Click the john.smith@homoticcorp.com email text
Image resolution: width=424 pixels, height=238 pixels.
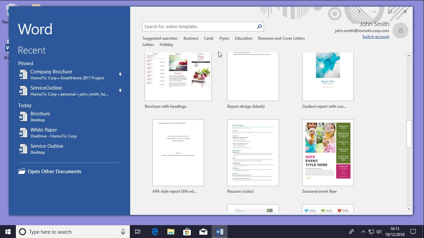pos(362,31)
